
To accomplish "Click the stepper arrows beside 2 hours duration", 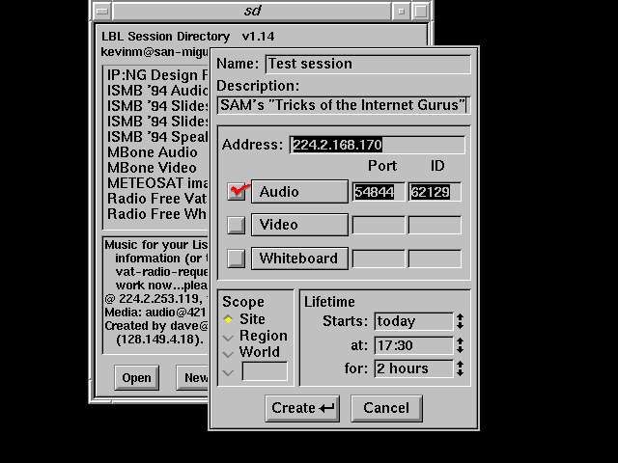I will point(461,368).
